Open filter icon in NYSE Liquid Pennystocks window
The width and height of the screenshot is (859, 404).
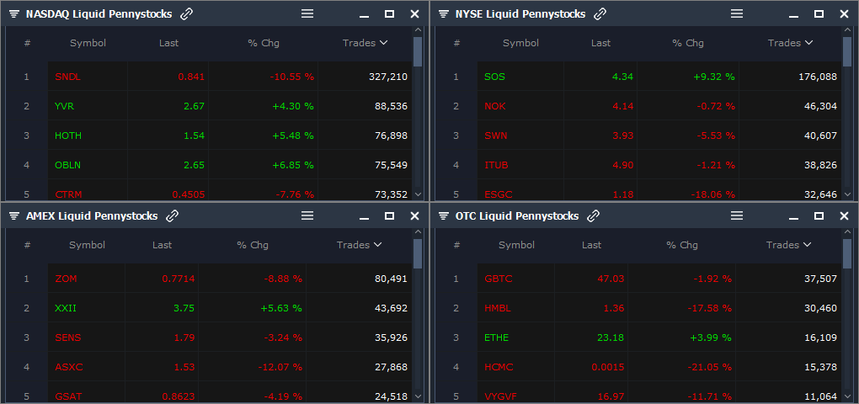pos(444,14)
